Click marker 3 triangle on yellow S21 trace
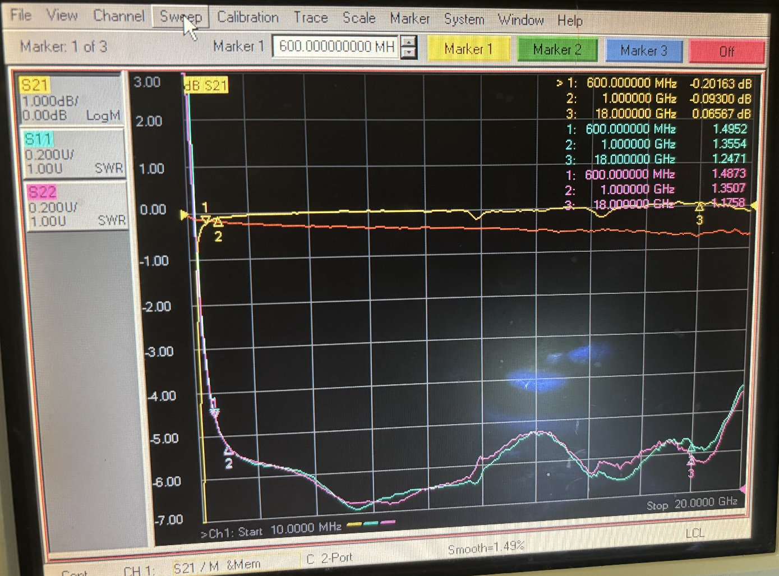 (x=699, y=207)
